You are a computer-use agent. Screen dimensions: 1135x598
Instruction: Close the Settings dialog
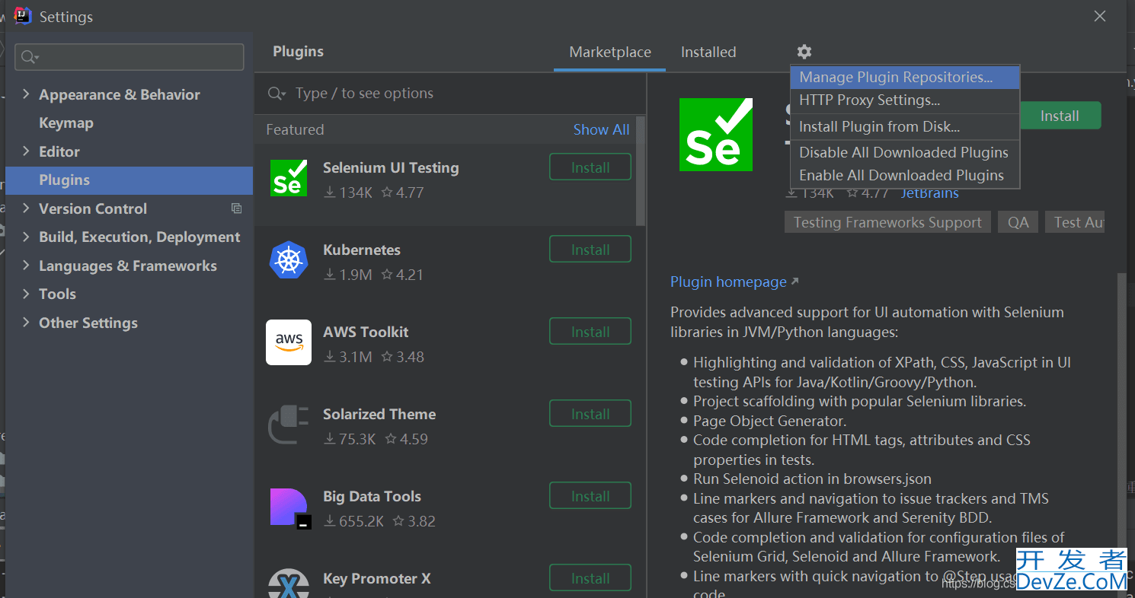(x=1100, y=16)
